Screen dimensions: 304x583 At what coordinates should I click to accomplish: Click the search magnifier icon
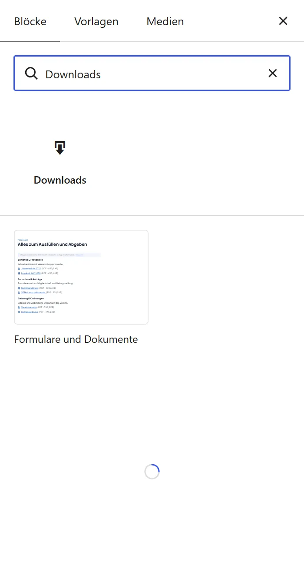(31, 74)
